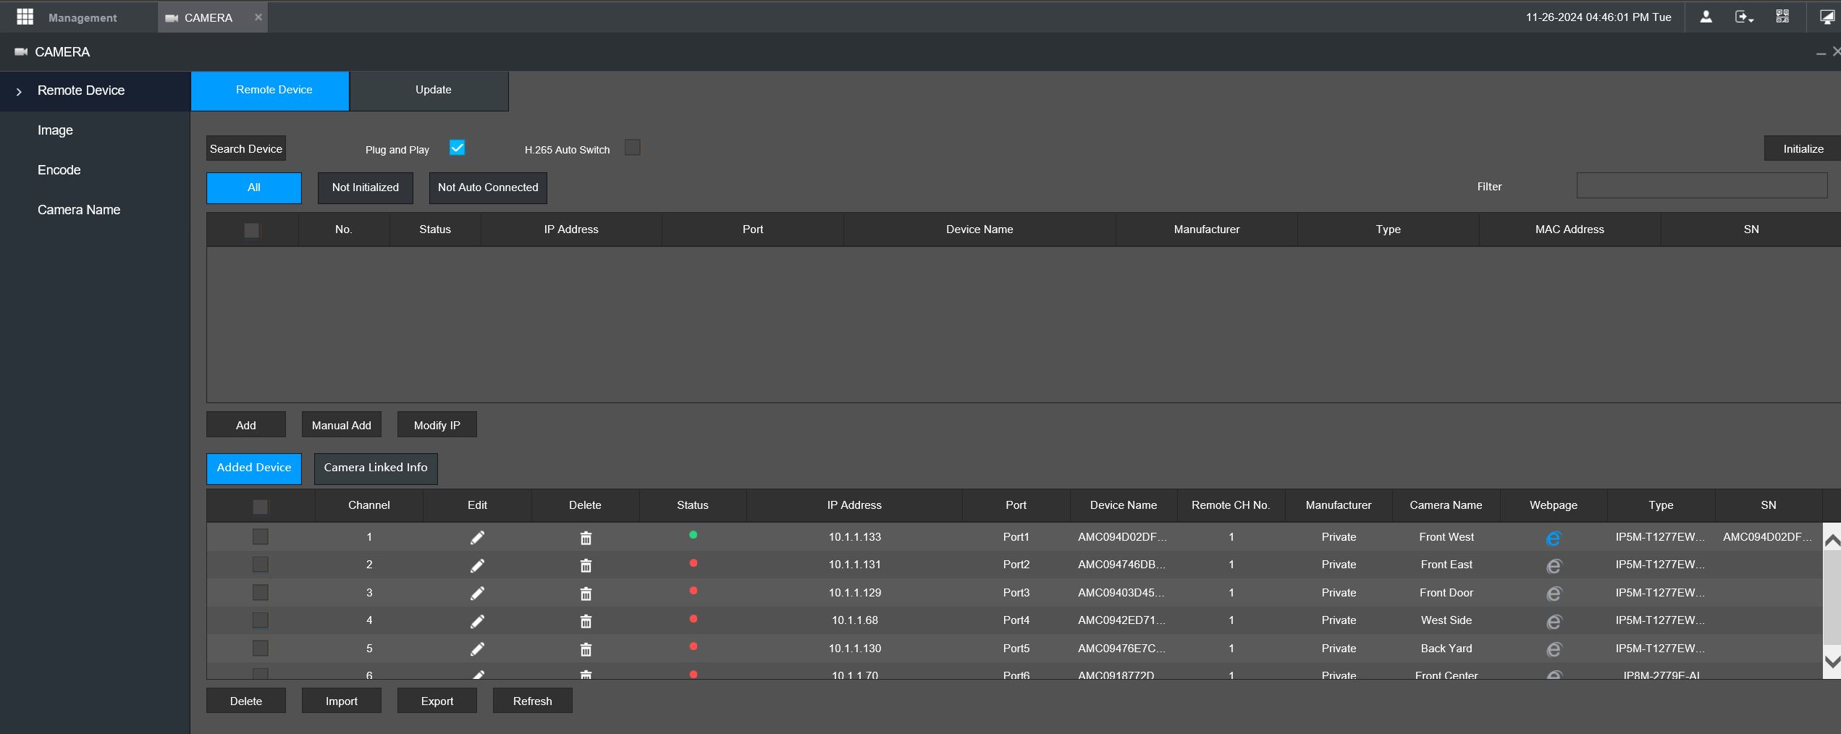Click the Modify IP button
The image size is (1841, 734).
tap(437, 425)
